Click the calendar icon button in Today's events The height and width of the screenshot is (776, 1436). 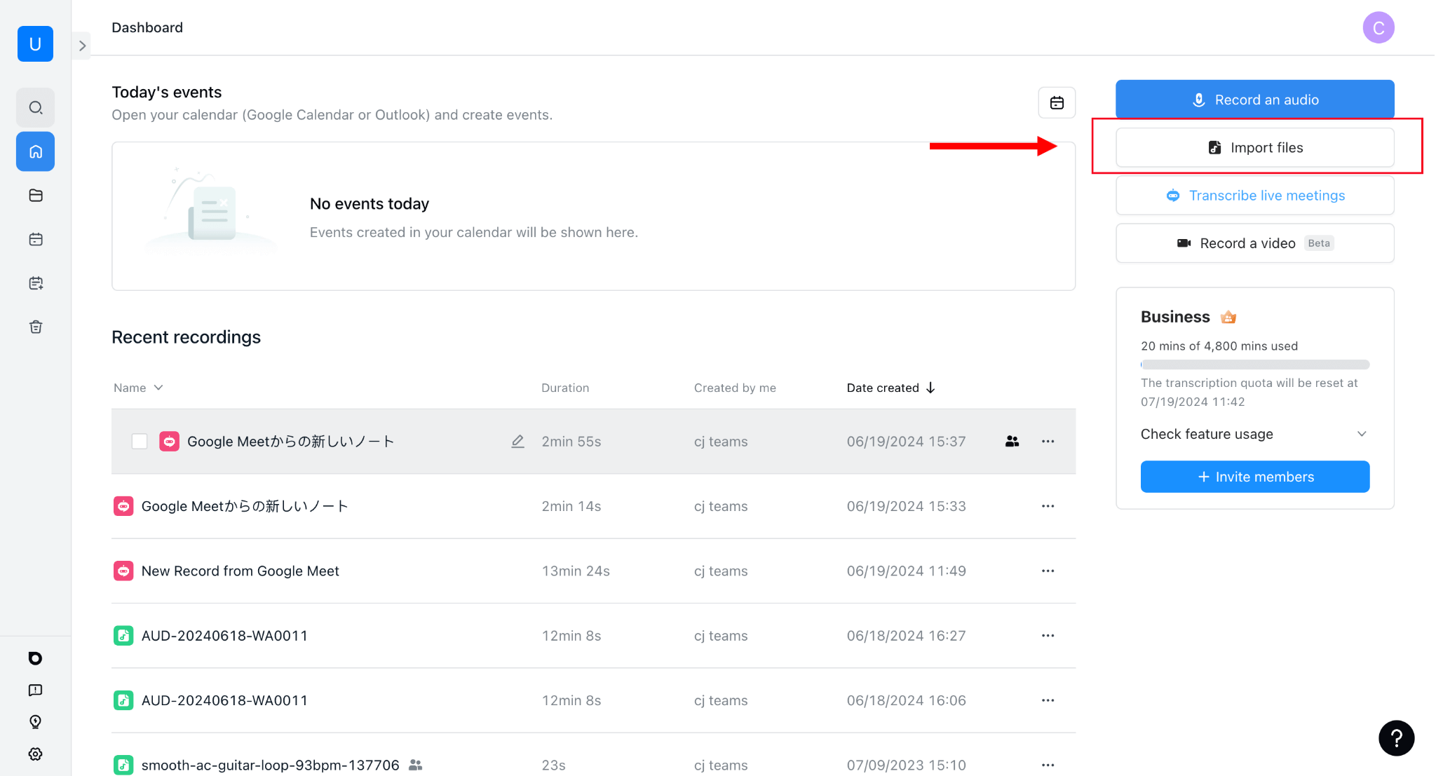[x=1057, y=103]
